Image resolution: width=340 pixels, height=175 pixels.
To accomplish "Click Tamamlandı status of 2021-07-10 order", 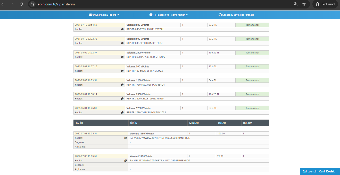I will [252, 25].
